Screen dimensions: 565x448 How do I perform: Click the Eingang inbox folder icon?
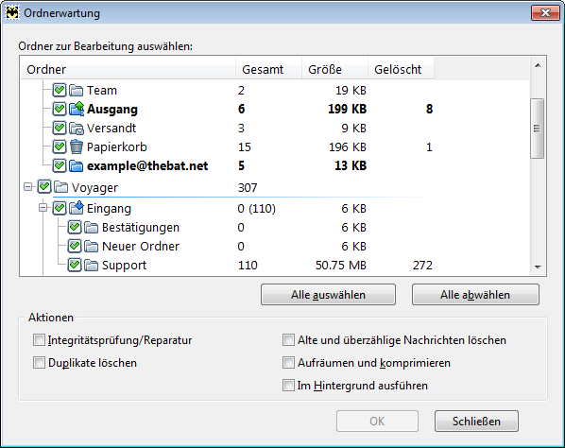click(77, 208)
